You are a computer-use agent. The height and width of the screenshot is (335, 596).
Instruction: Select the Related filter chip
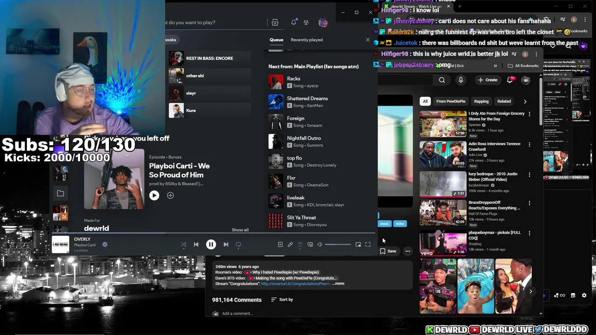[504, 101]
